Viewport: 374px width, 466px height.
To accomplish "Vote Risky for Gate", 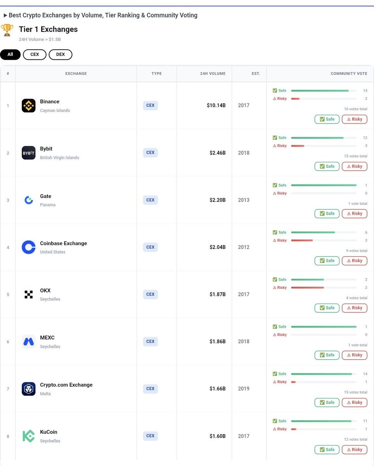I will coord(355,214).
